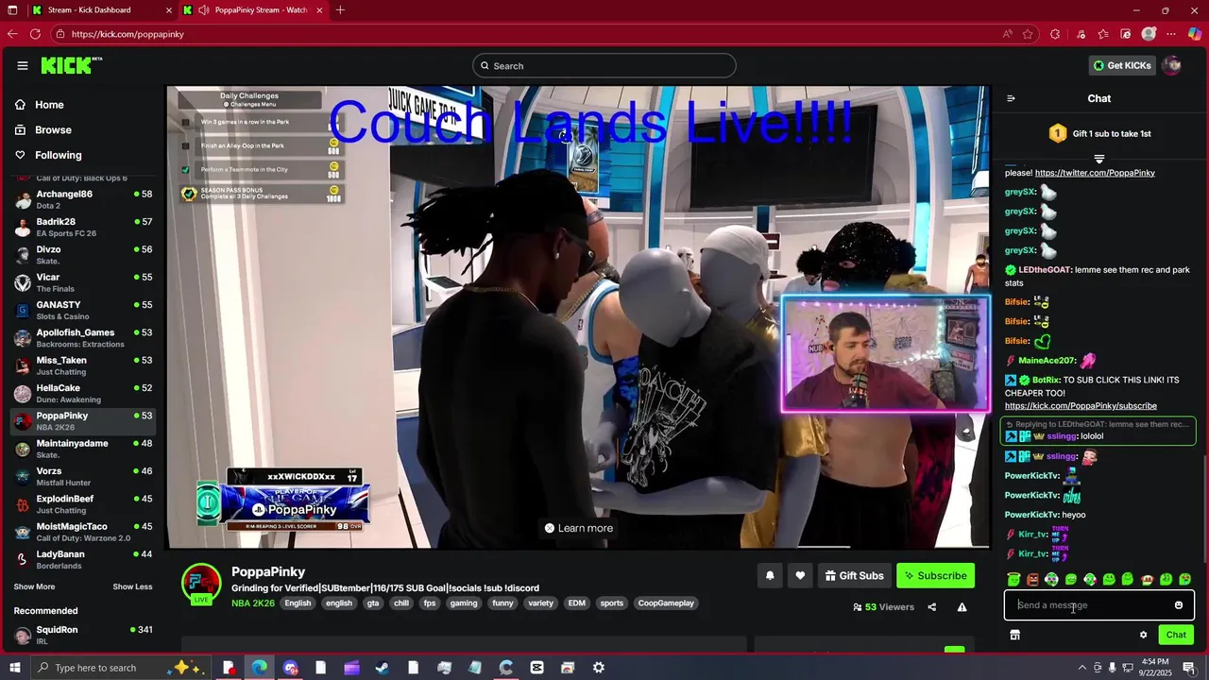This screenshot has width=1209, height=680.
Task: Open MoistMagicTaco Warzone channel
Action: (x=83, y=532)
